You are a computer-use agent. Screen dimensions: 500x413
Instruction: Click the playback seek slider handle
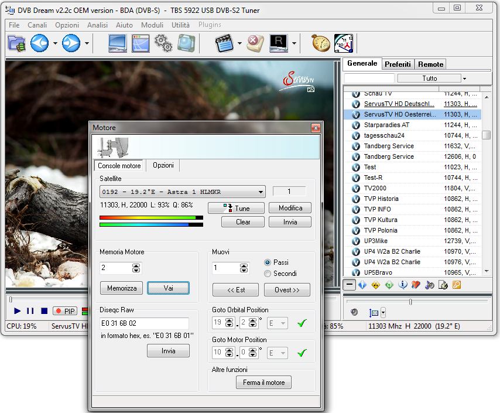(11, 299)
